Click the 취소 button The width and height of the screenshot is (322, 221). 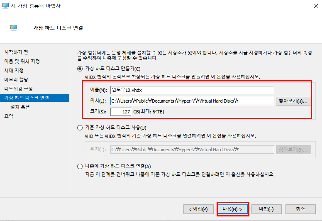click(x=300, y=209)
